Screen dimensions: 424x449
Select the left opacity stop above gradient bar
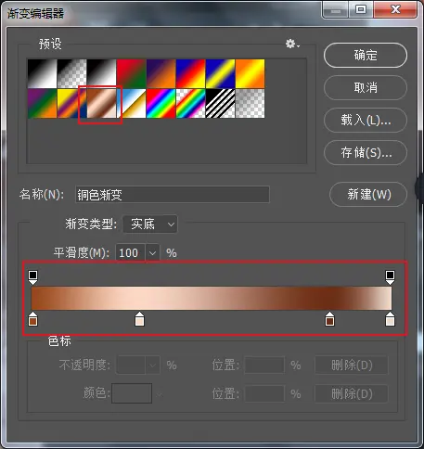pos(33,277)
